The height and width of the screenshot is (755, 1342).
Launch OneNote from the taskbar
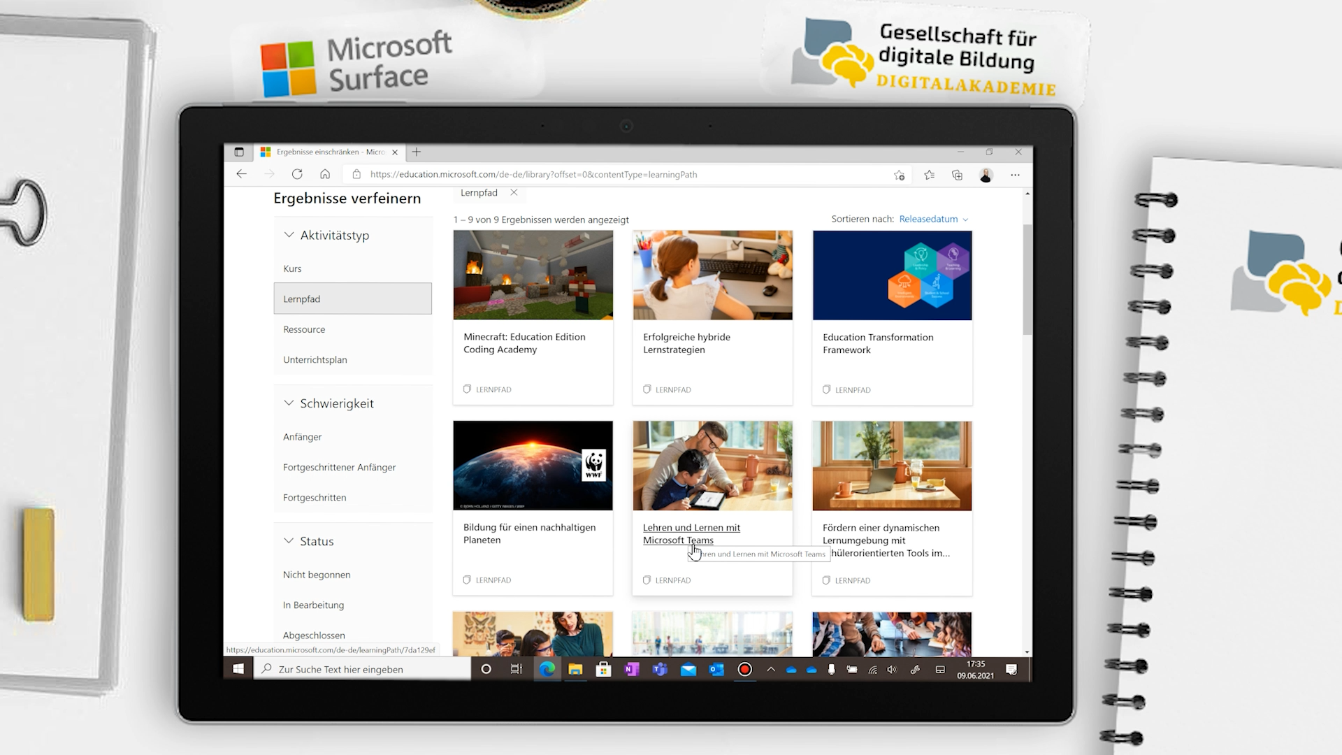click(632, 669)
